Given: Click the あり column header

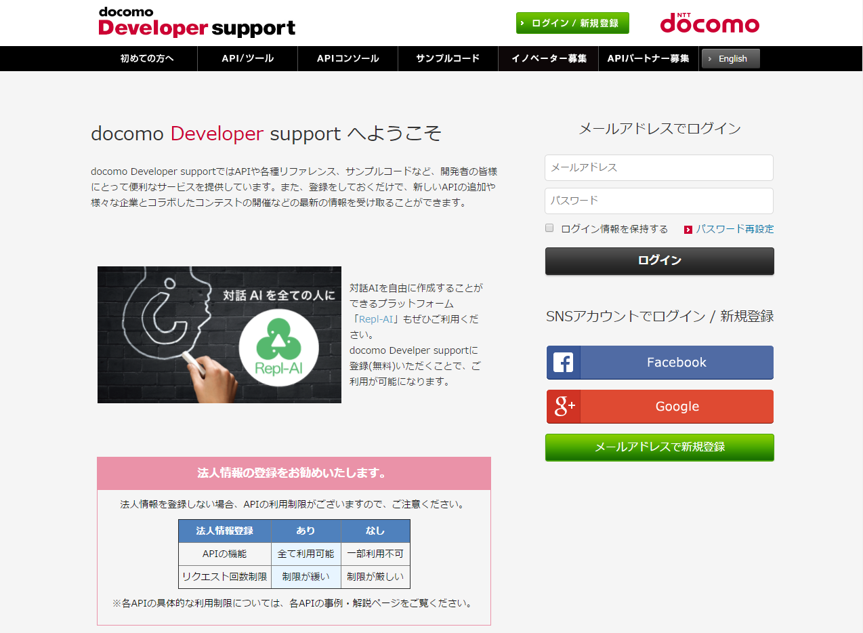Looking at the screenshot, I should 306,531.
